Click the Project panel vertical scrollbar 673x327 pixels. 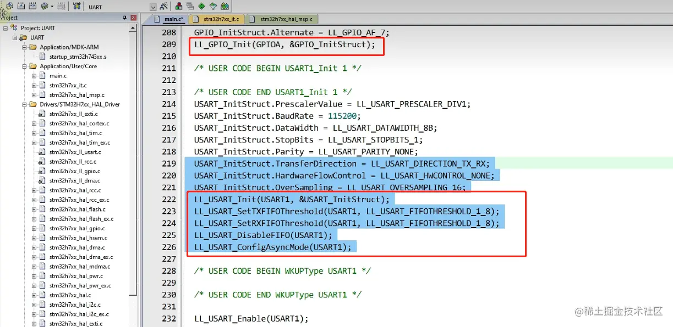pyautogui.click(x=133, y=165)
